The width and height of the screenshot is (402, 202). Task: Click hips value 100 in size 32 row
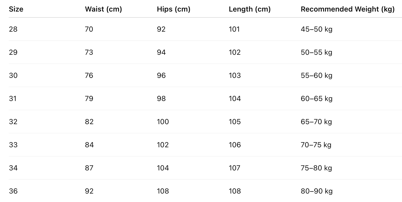point(163,122)
